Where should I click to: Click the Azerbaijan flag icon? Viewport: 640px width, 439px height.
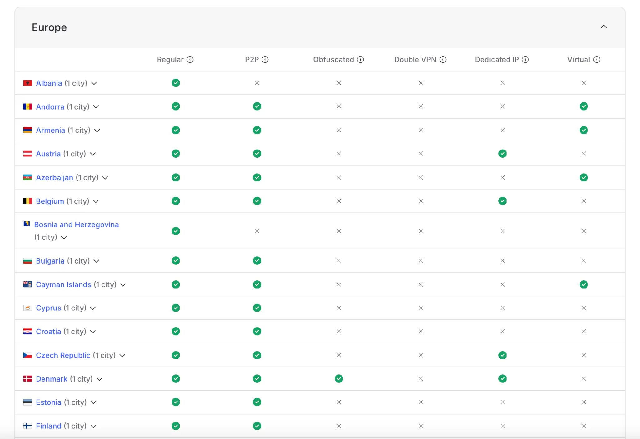pos(28,178)
